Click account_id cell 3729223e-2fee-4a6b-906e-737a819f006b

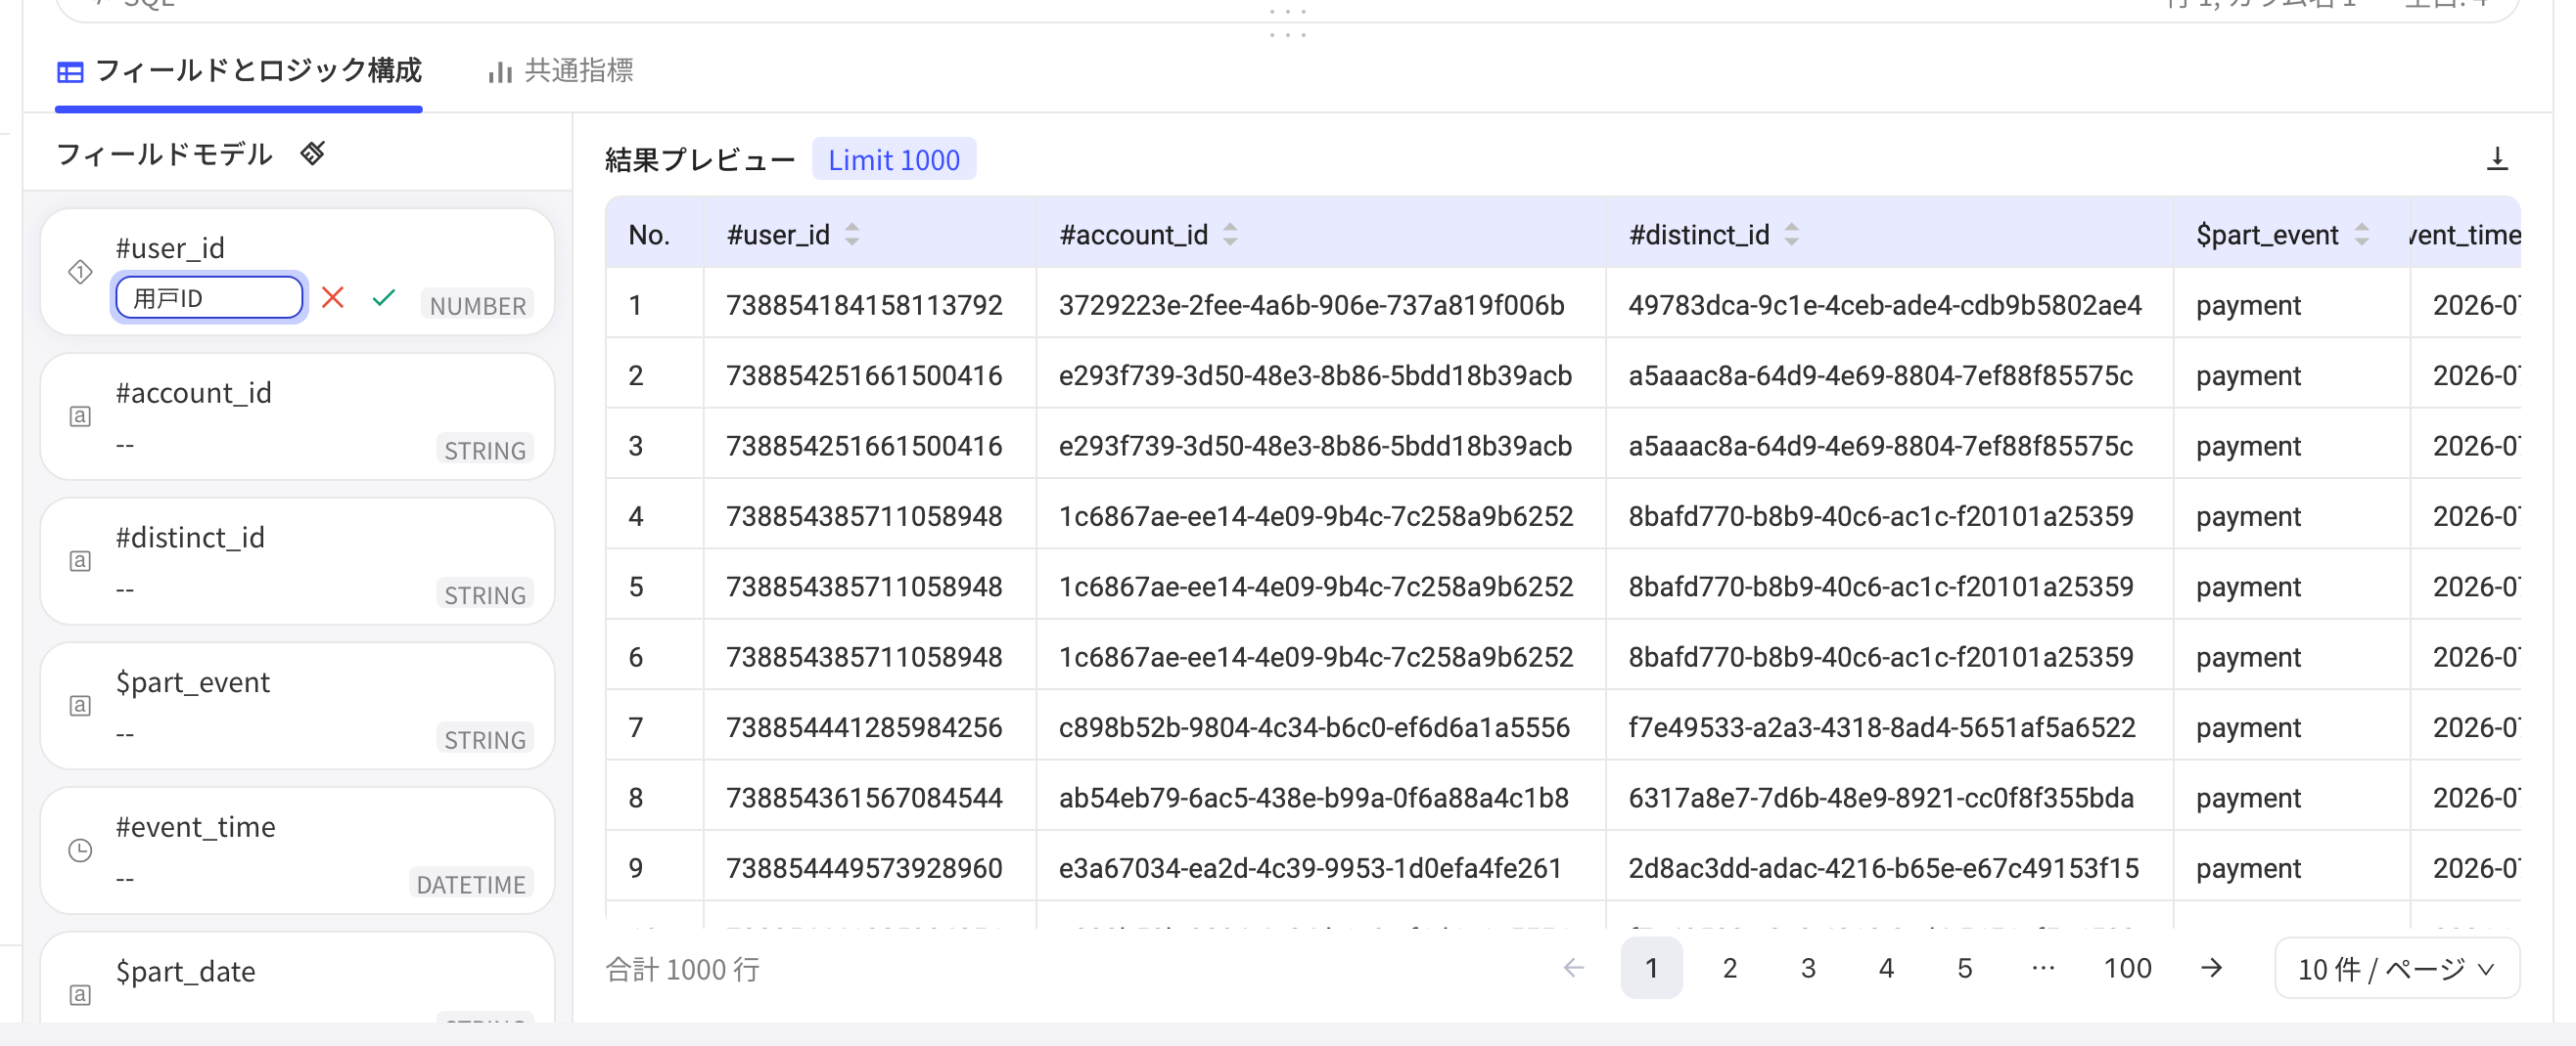click(1311, 305)
